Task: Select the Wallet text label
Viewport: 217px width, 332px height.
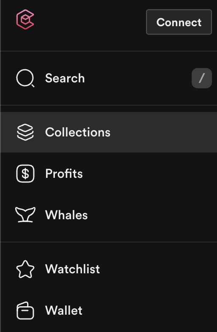Action: (x=64, y=310)
